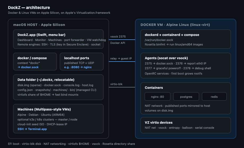This screenshot has height=148, width=244.
Task: Click the 'DOCKER VM · Alpine Linux' heading
Action: pyautogui.click(x=175, y=25)
